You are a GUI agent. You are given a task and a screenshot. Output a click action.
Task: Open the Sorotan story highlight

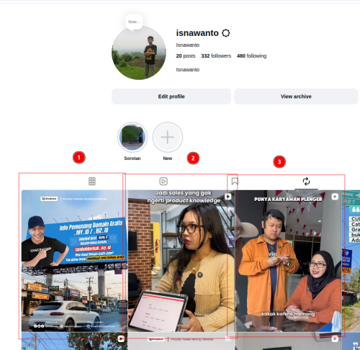(x=132, y=137)
